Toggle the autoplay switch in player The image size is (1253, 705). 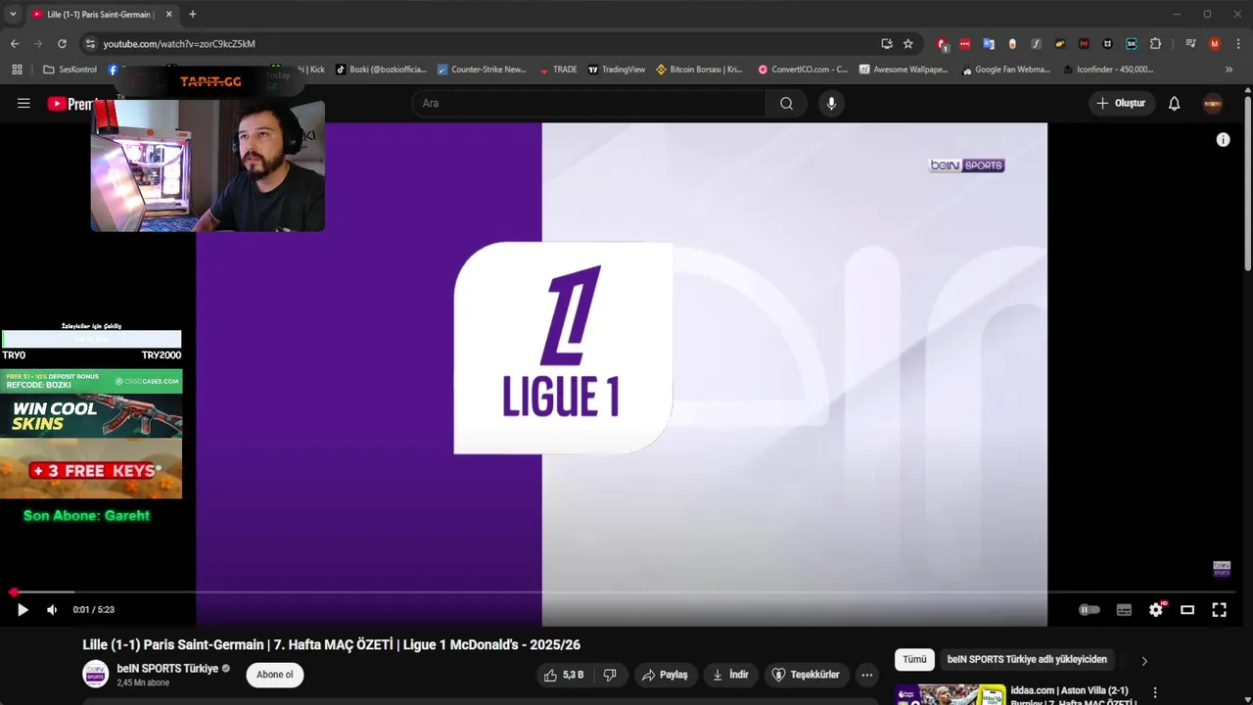(x=1089, y=610)
